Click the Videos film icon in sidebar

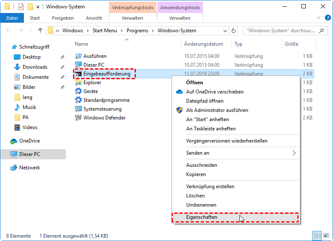17,127
